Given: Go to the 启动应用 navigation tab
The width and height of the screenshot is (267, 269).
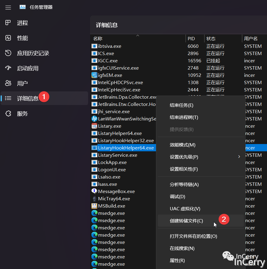Looking at the screenshot, I should 44,68.
